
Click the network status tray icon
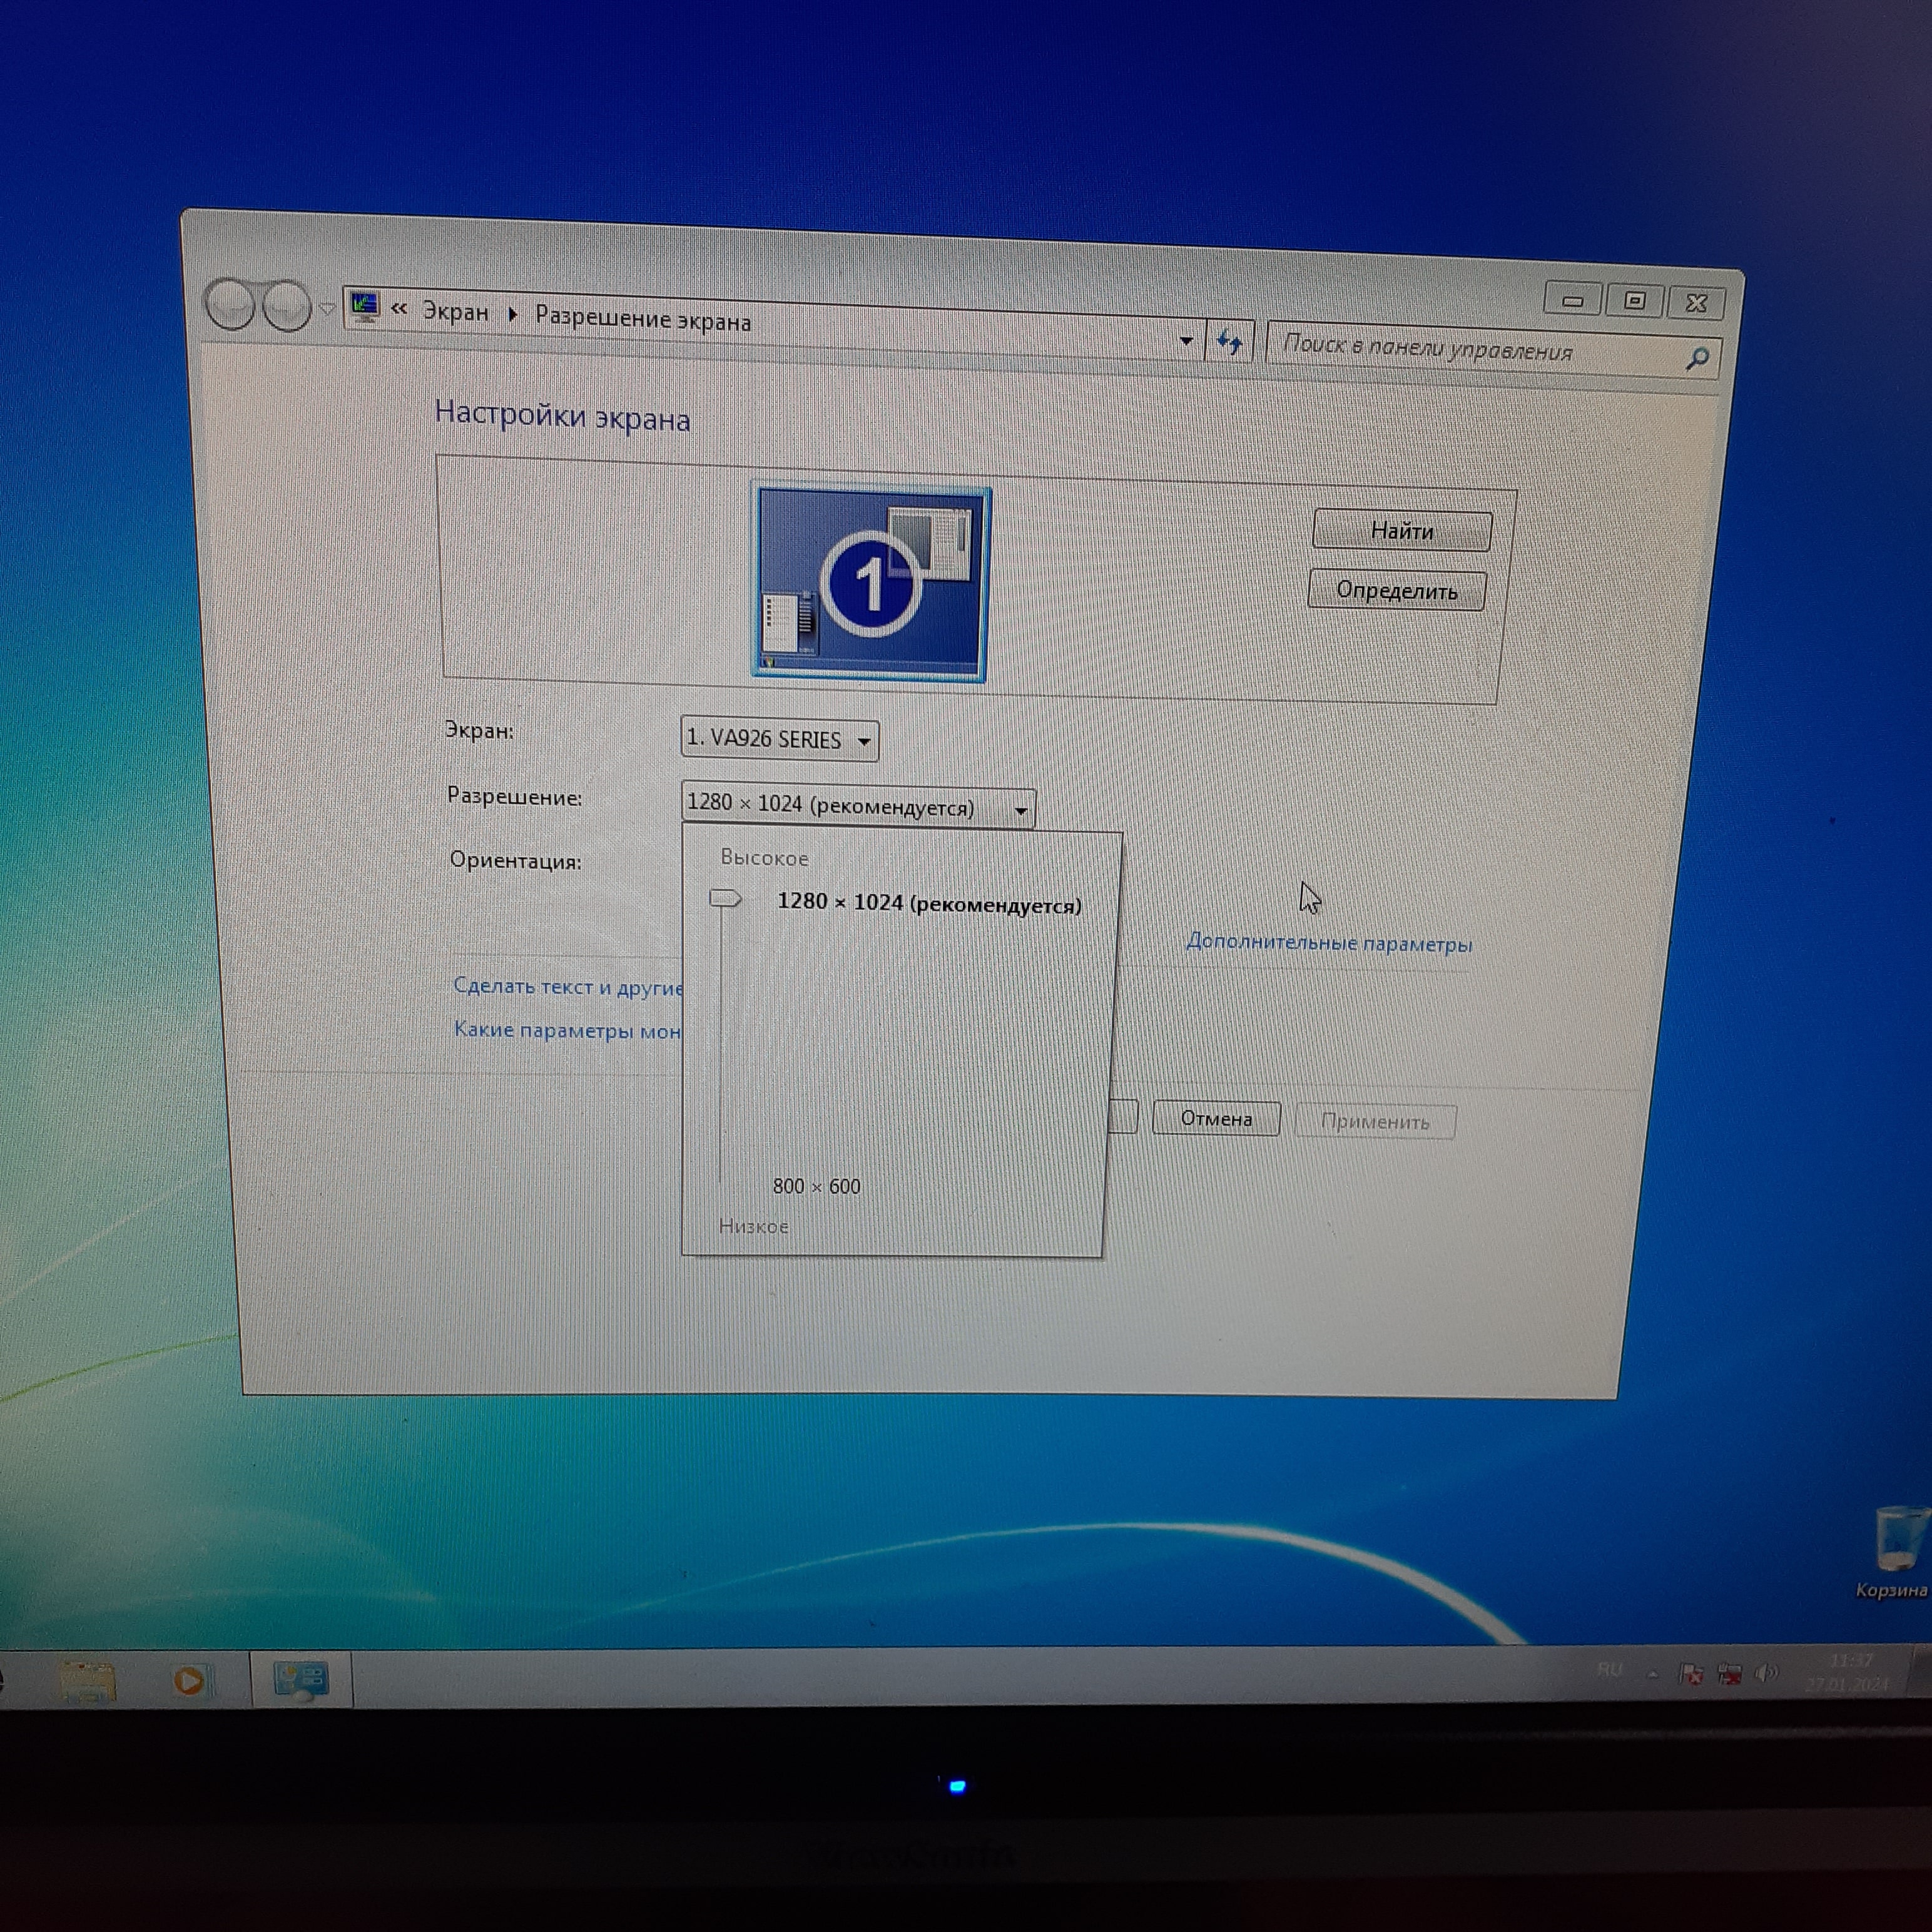click(1729, 1673)
